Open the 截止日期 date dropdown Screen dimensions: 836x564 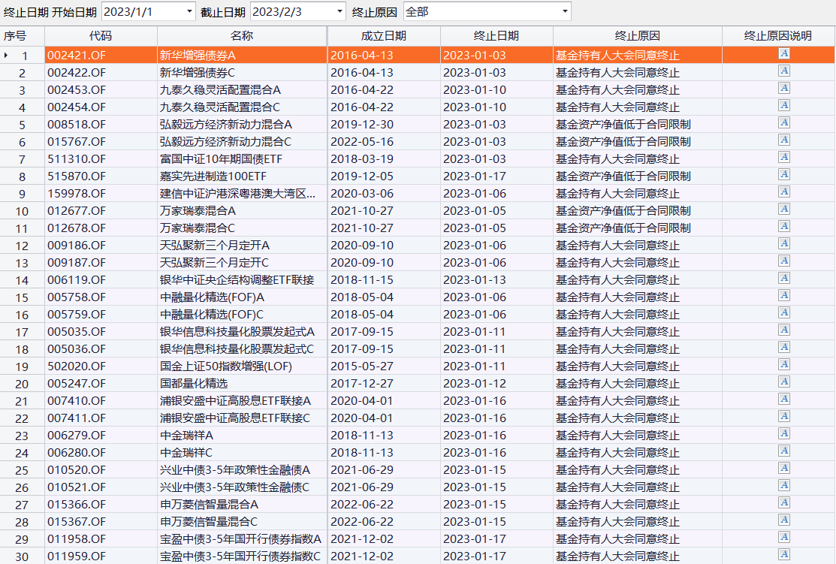click(340, 12)
